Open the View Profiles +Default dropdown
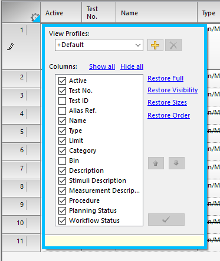The width and height of the screenshot is (220, 261). coord(99,45)
